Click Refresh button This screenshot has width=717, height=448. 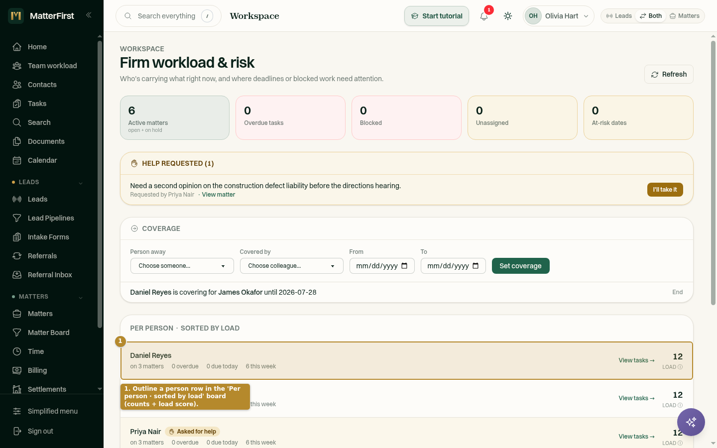[x=669, y=74]
